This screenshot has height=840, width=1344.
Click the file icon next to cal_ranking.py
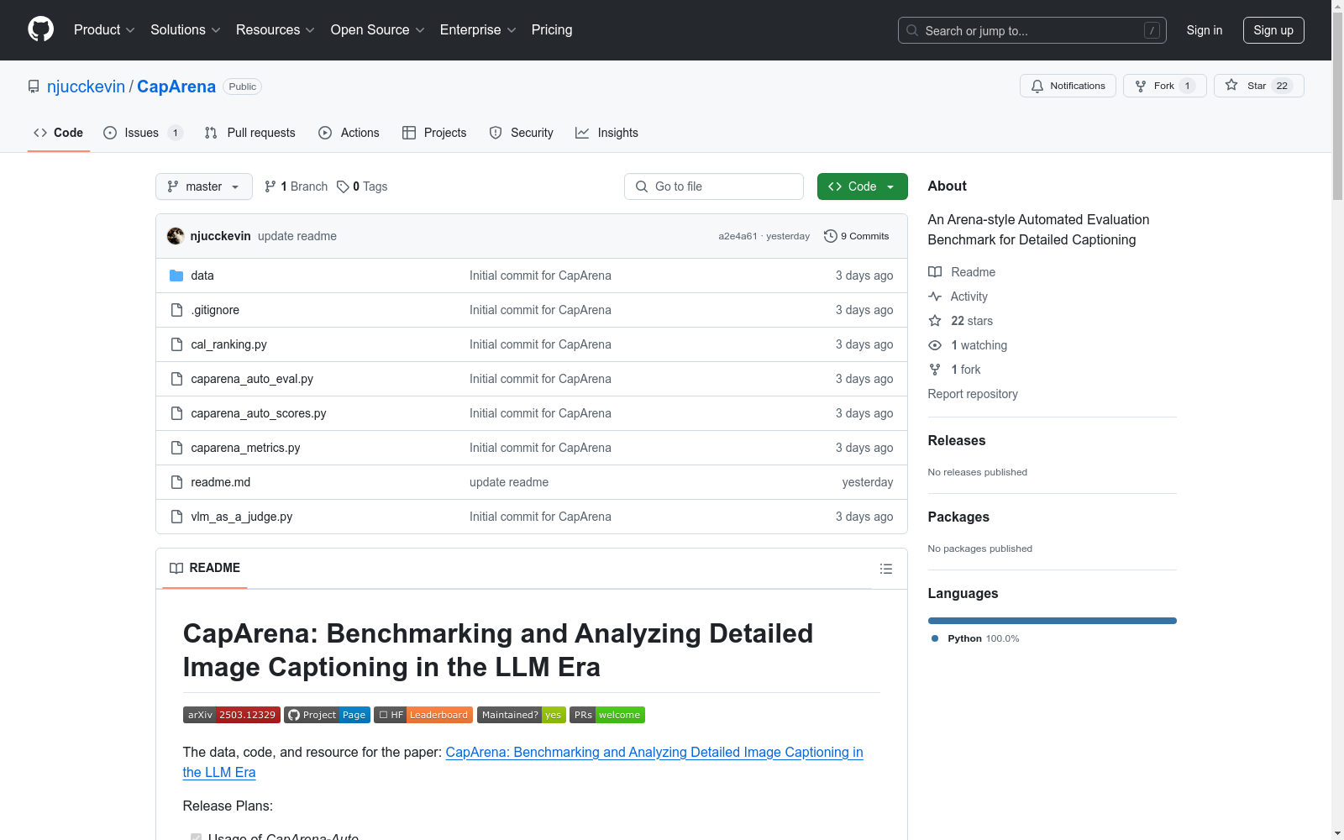[x=176, y=344]
